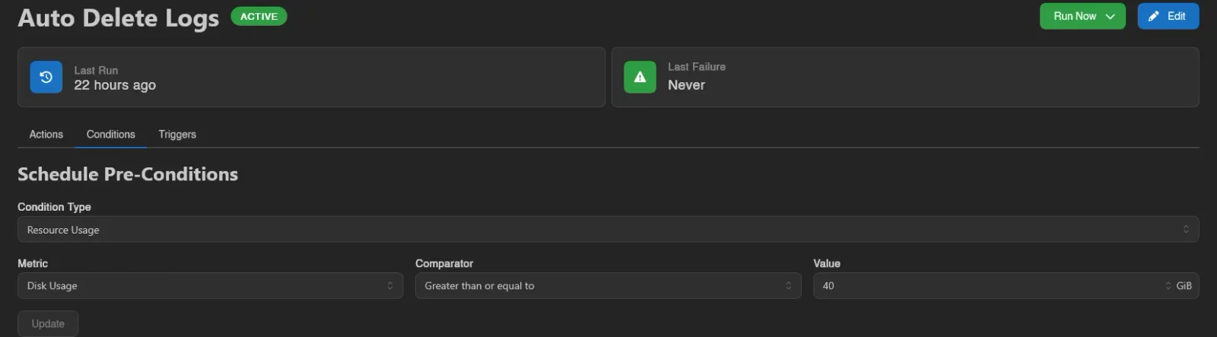Select the Conditions tab
The image size is (1217, 337).
(110, 134)
